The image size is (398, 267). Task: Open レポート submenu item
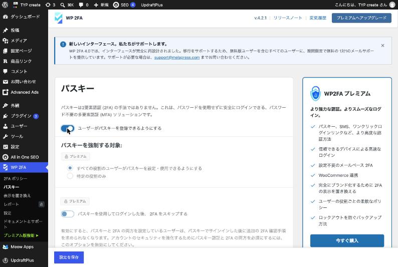pyautogui.click(x=11, y=204)
